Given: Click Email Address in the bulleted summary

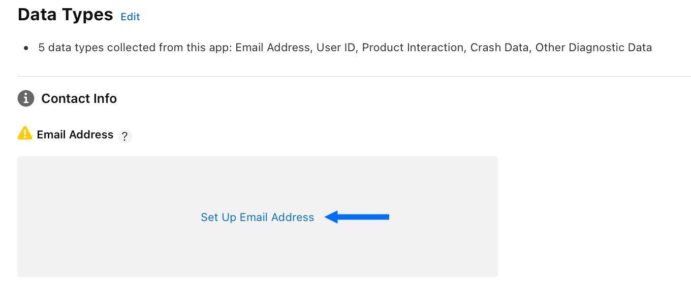Looking at the screenshot, I should [273, 48].
